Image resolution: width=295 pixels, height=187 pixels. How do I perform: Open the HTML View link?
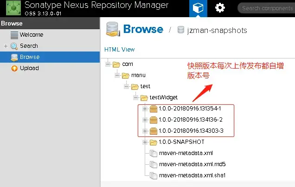click(x=119, y=50)
